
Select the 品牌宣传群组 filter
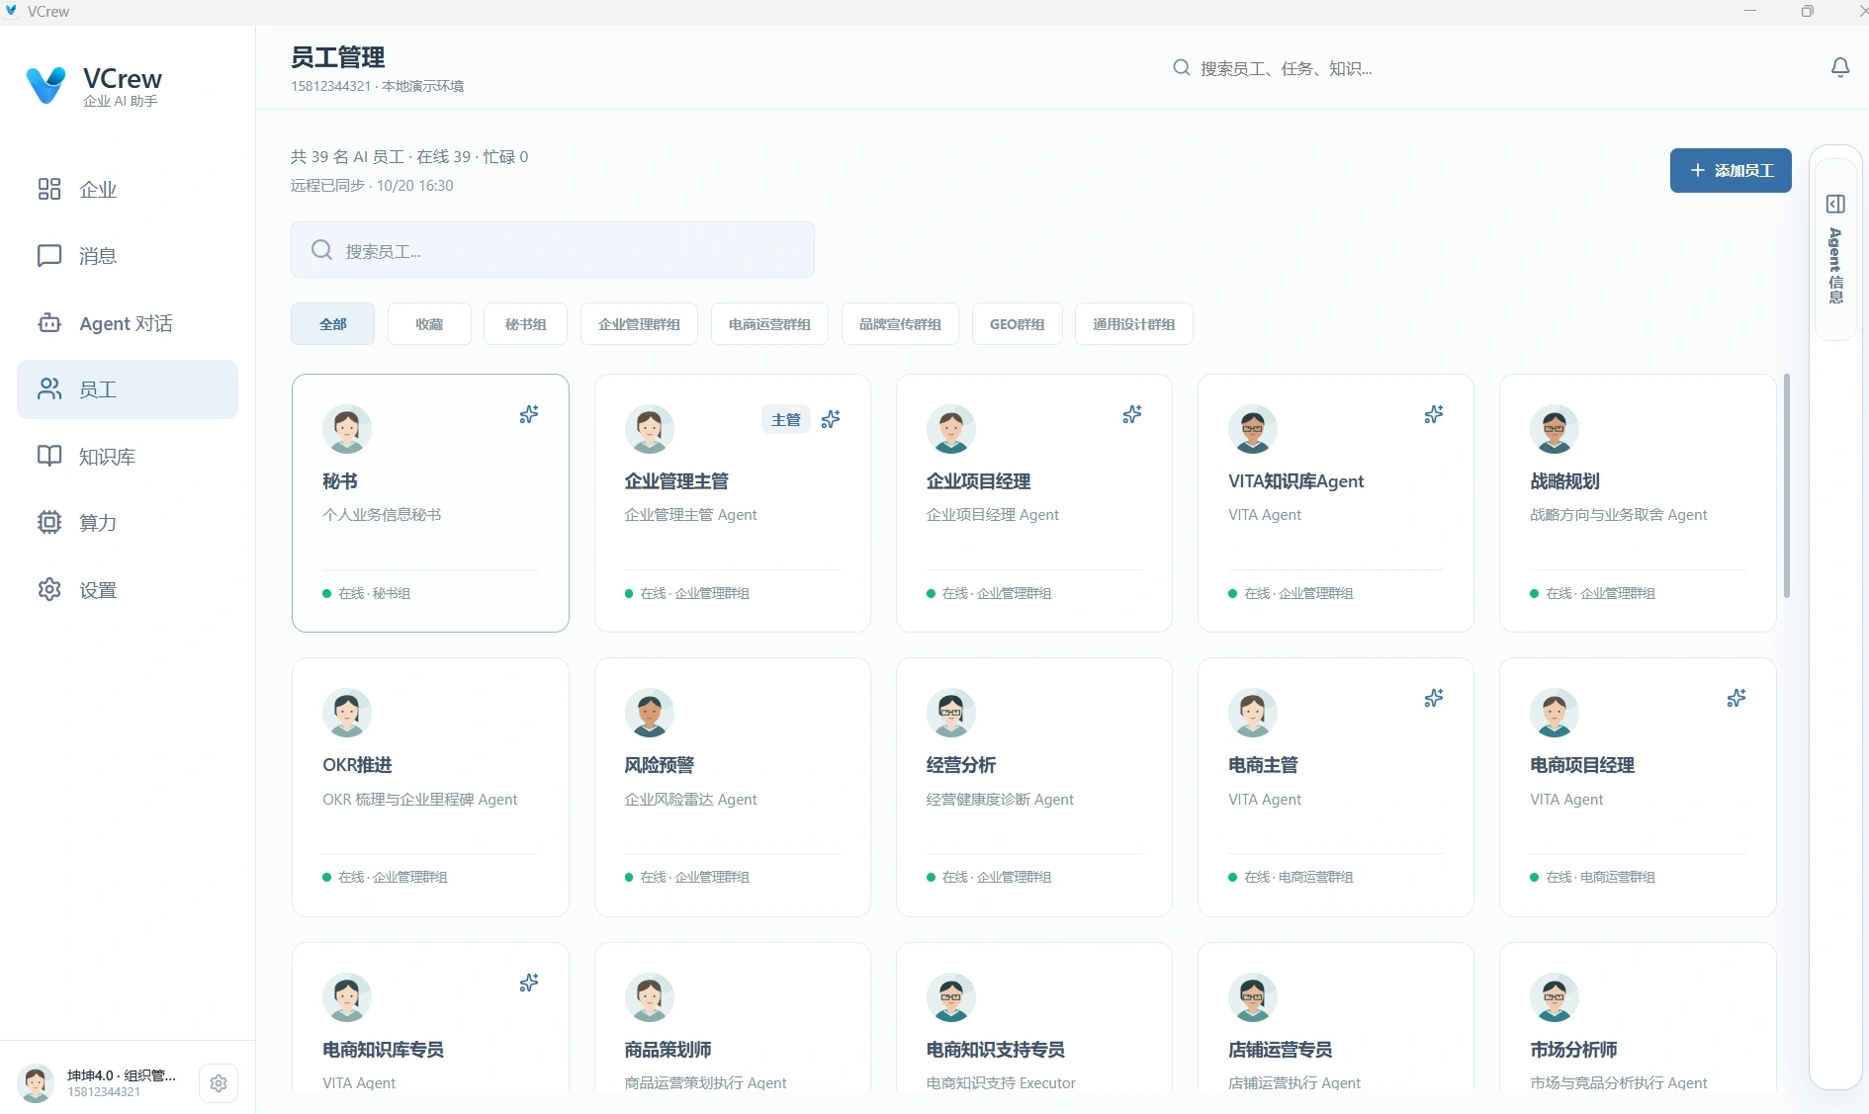(x=900, y=324)
